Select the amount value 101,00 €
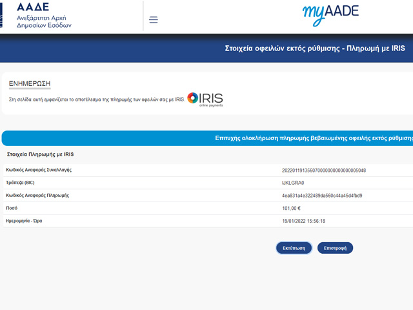This screenshot has width=413, height=310. pos(292,208)
